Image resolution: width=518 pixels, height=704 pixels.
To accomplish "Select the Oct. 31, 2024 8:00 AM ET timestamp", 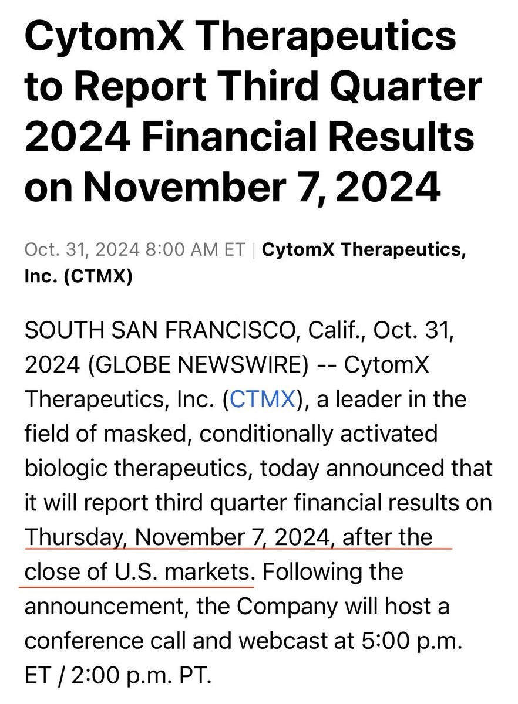I will 134,249.
